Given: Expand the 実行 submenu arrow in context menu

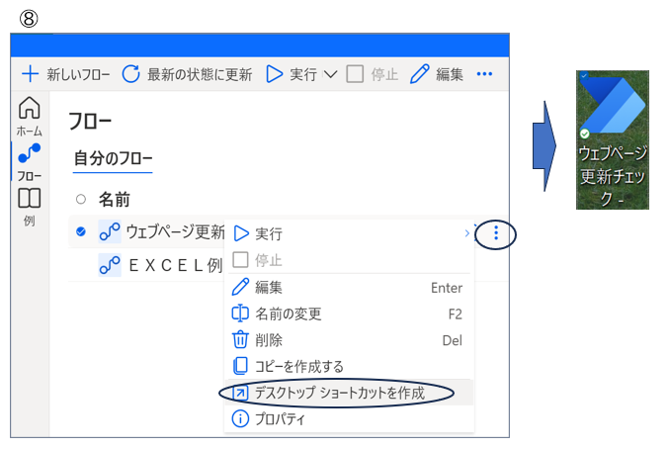Looking at the screenshot, I should 466,233.
